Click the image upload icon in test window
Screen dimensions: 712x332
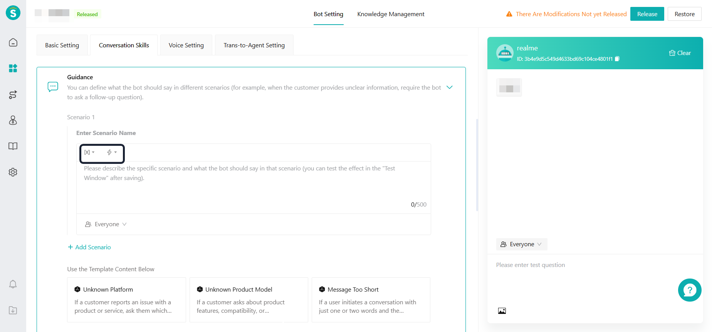point(502,311)
